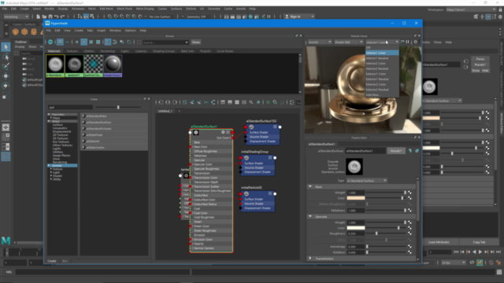Click the graph toolbar magnifier search icon
504x283 pixels.
(x=251, y=102)
